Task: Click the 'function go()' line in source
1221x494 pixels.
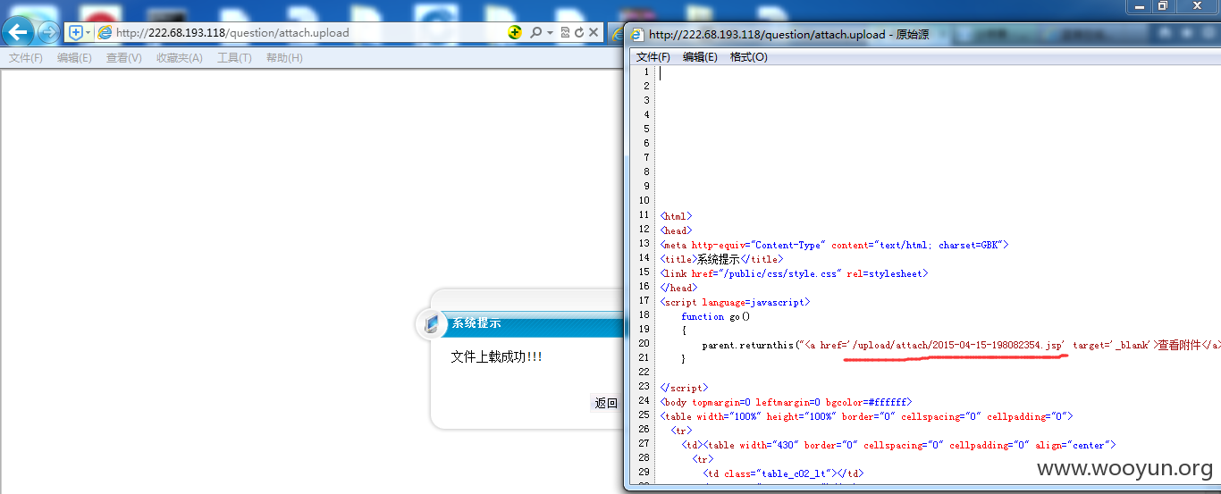Action: point(715,316)
